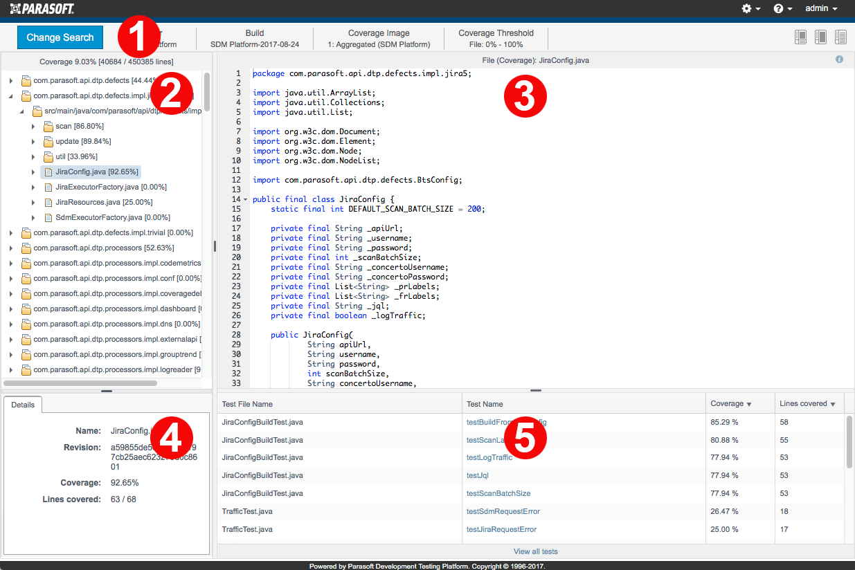The image size is (855, 570).
Task: Click the tests table vertical scrollbar
Action: [x=849, y=441]
